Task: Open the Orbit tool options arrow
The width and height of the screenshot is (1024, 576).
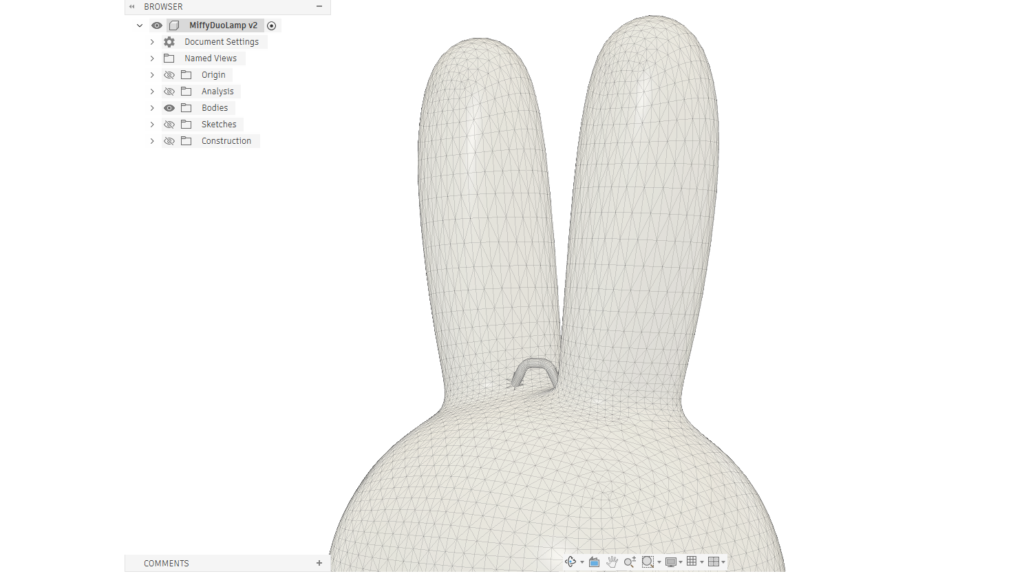Action: [x=582, y=563]
